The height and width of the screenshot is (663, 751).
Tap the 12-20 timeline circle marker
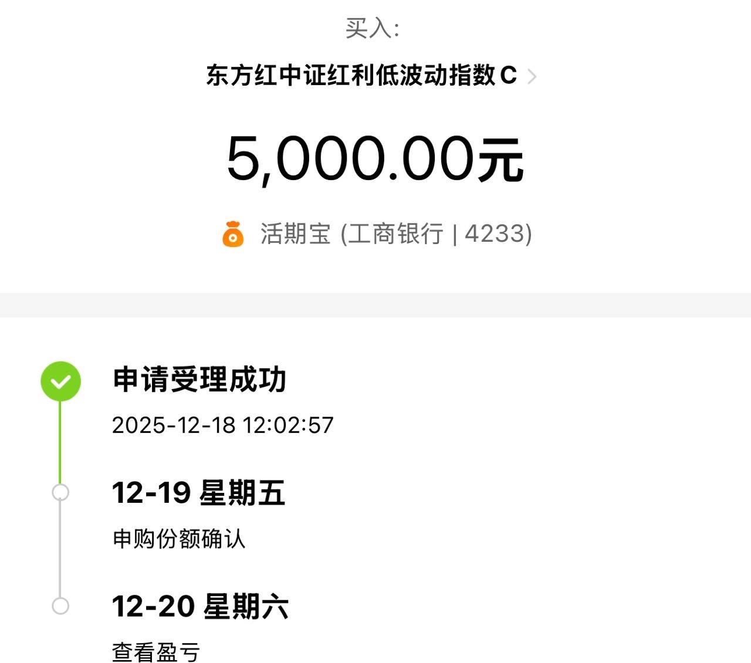(x=60, y=606)
